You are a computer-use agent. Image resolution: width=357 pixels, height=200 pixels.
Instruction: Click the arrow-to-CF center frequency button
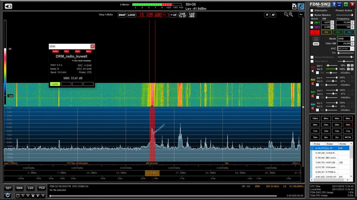pyautogui.click(x=173, y=15)
